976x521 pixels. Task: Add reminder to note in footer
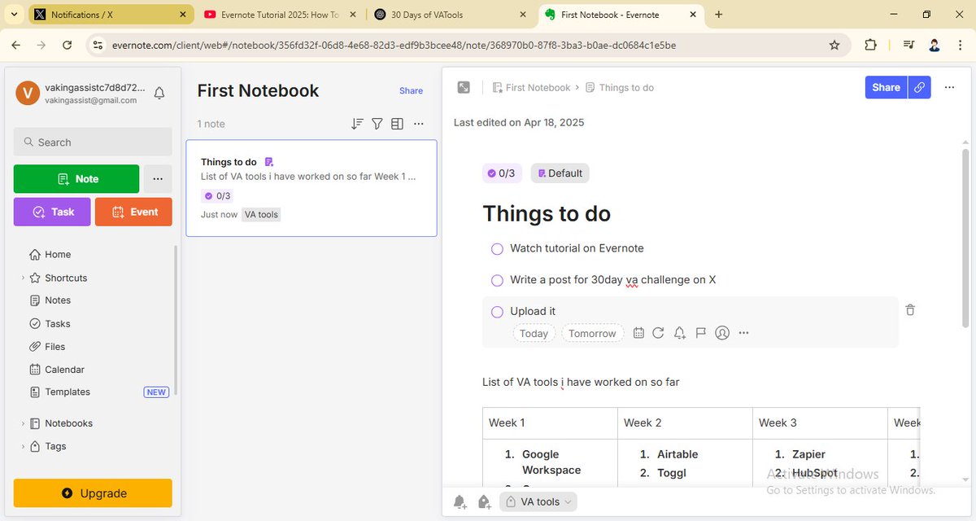click(460, 501)
